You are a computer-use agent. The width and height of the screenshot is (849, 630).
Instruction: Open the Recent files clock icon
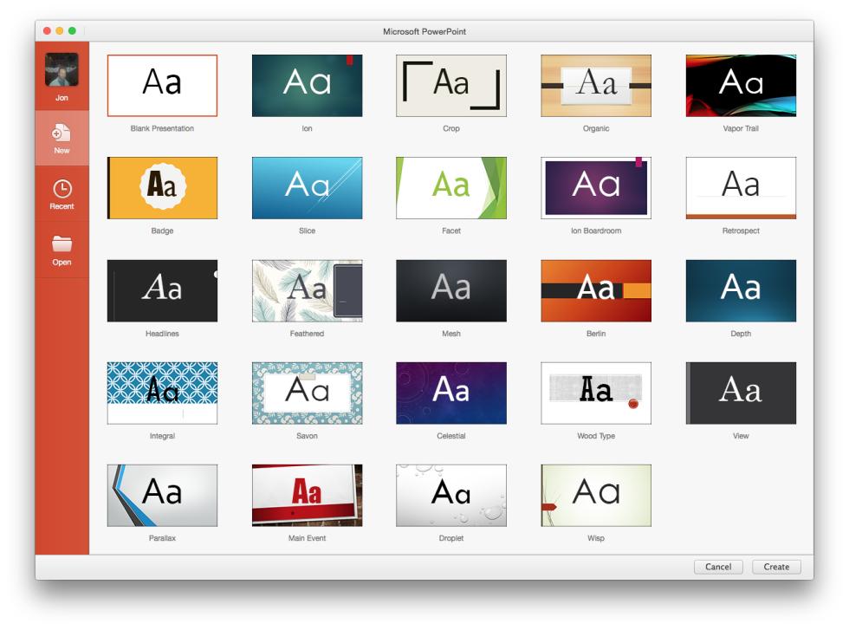click(x=62, y=188)
